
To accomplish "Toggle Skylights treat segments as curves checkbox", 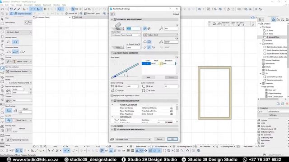I will point(112,96).
